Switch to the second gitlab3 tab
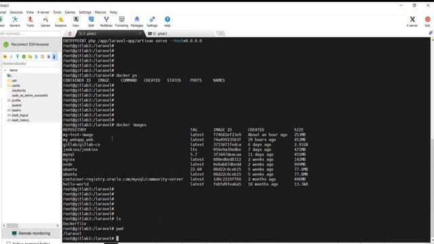 pyautogui.click(x=180, y=33)
